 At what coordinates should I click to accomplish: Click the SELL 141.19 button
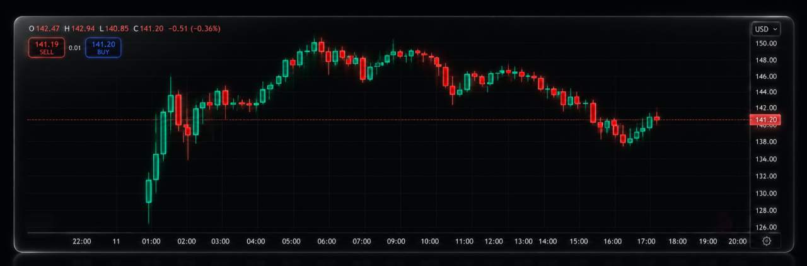coord(46,48)
